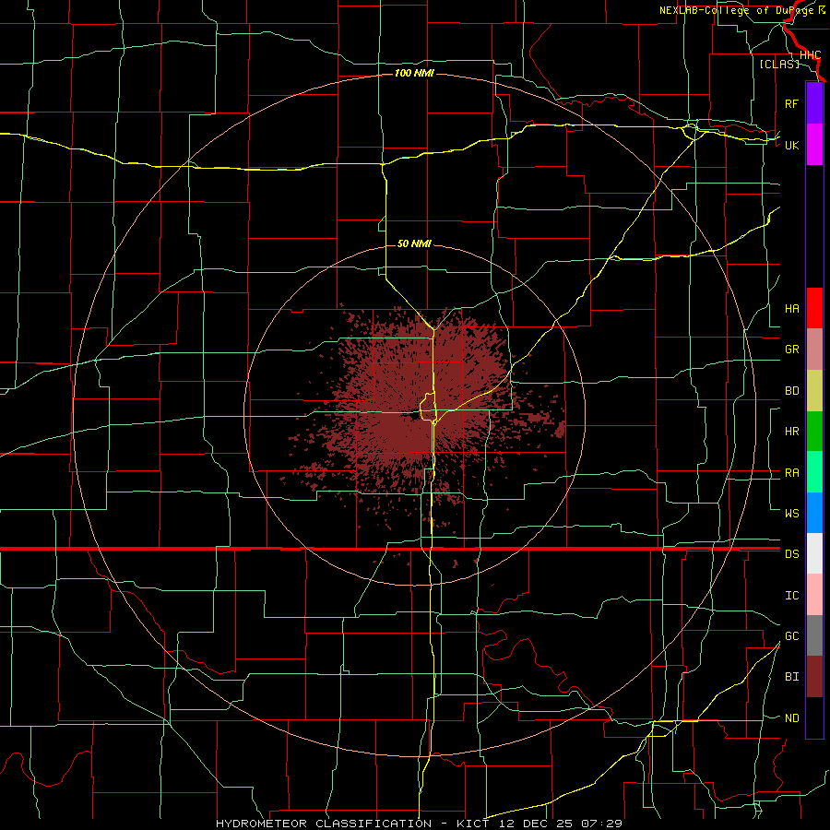Click the 100 NMI range ring label
The height and width of the screenshot is (830, 830).
pos(414,73)
